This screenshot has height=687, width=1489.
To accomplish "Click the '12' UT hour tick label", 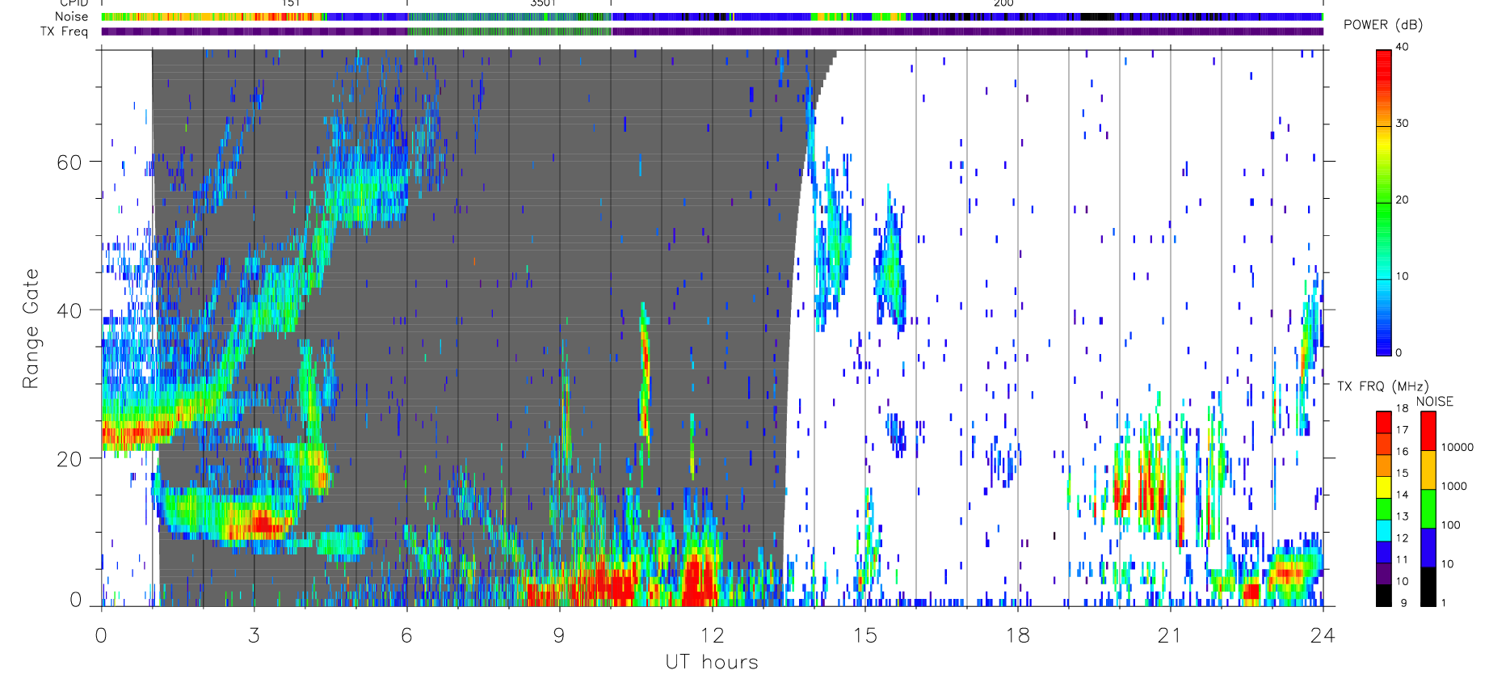I will [712, 635].
